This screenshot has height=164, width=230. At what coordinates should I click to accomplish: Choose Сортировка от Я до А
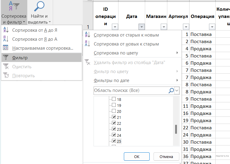click(x=34, y=39)
